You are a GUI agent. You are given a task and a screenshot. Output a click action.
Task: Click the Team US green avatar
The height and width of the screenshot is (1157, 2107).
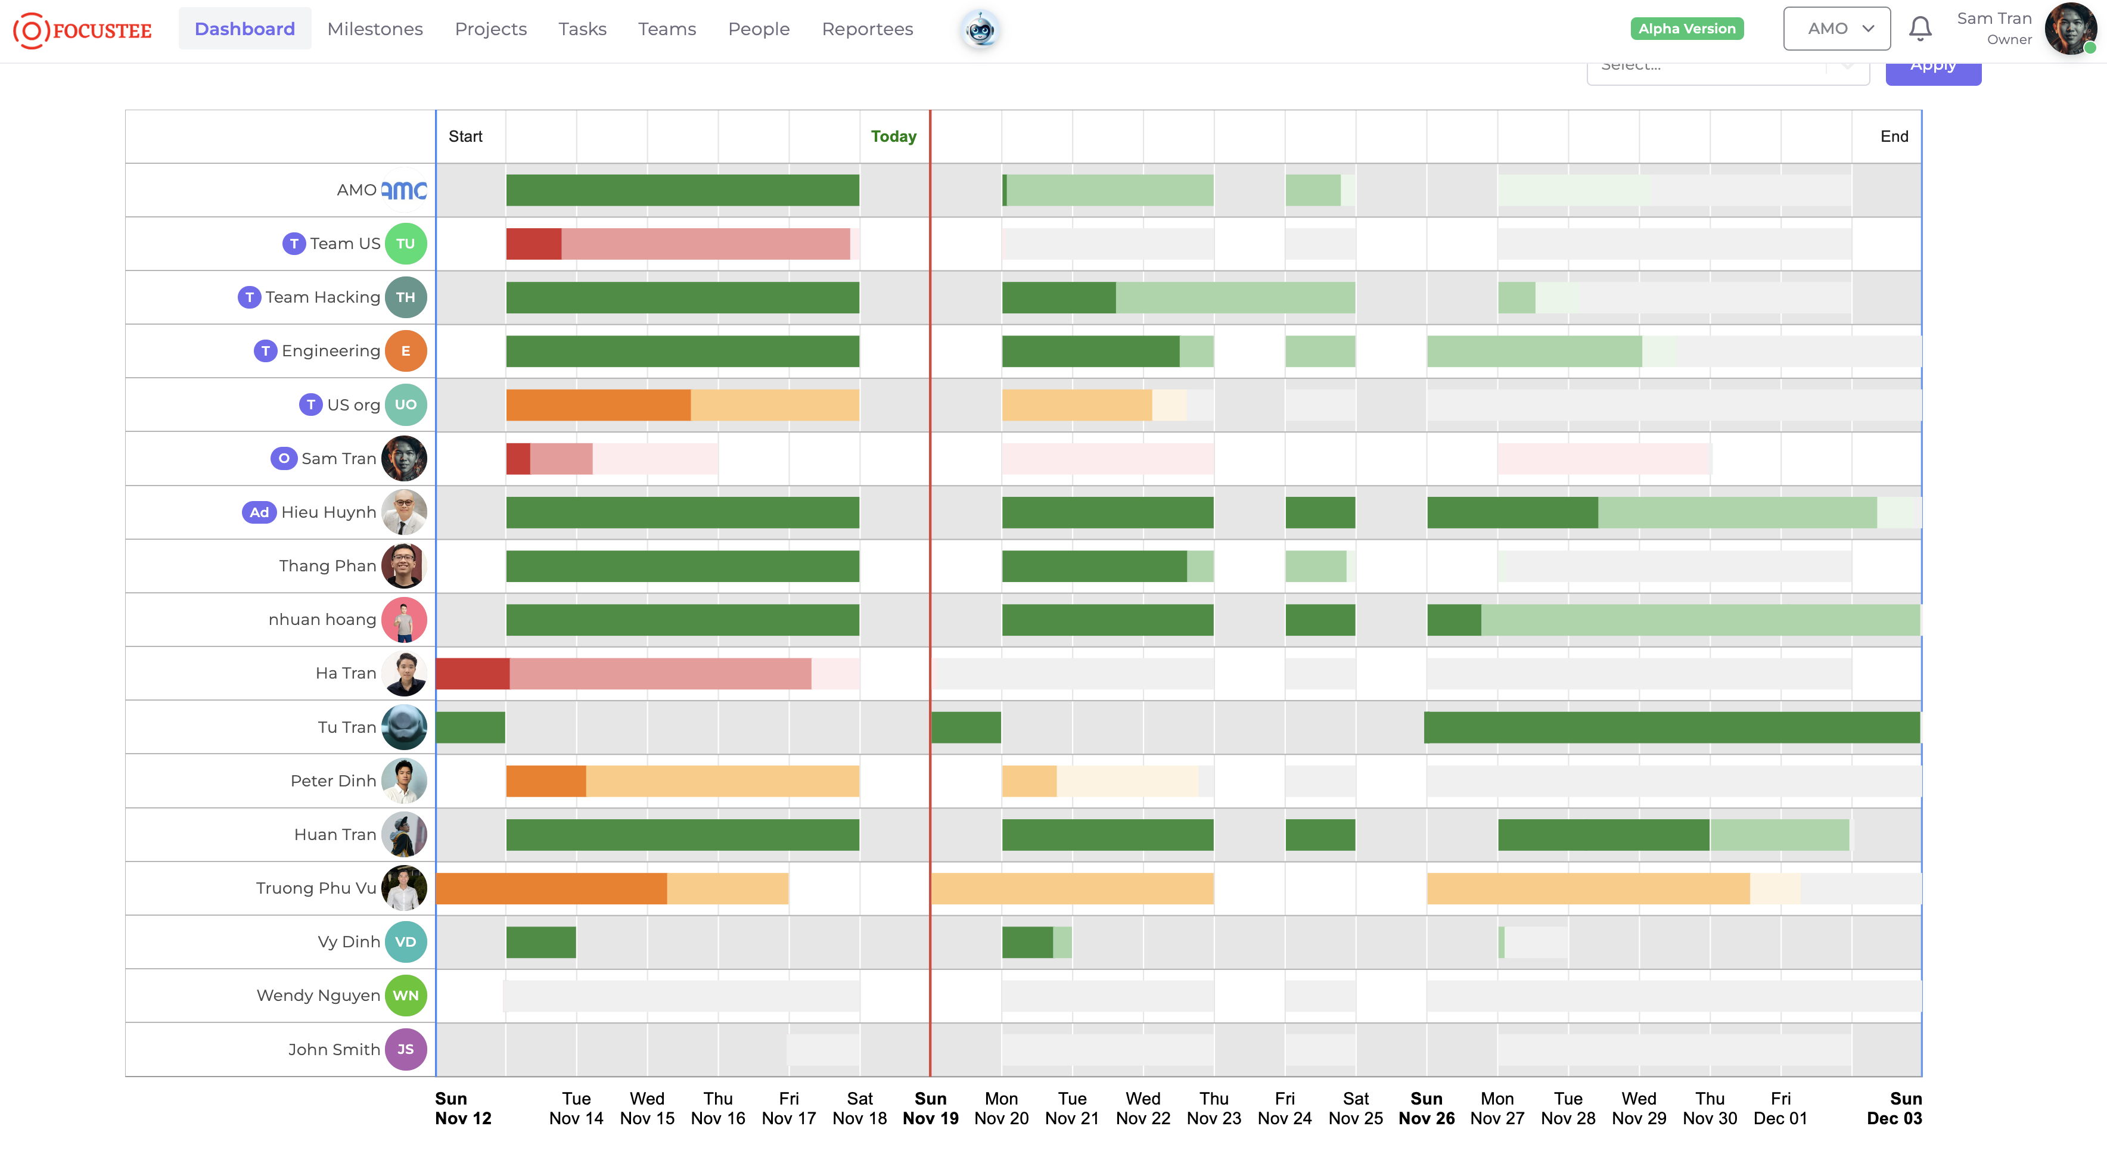(x=406, y=244)
